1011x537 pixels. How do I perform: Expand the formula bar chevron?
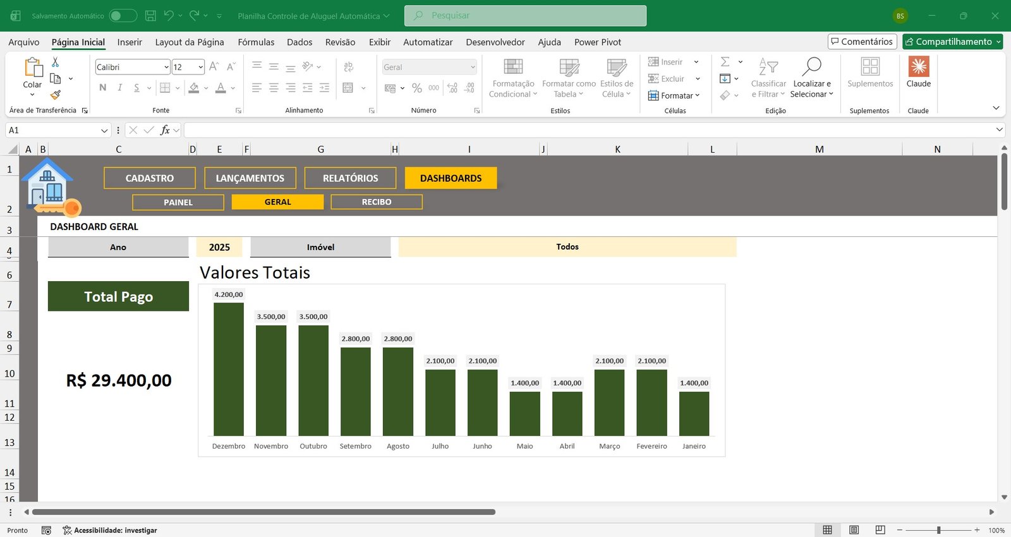(x=999, y=130)
